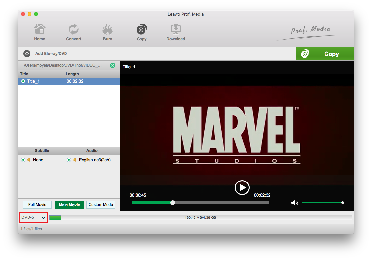The width and height of the screenshot is (372, 260).
Task: Select the English ac3(2ch) audio radio button
Action: click(x=69, y=160)
